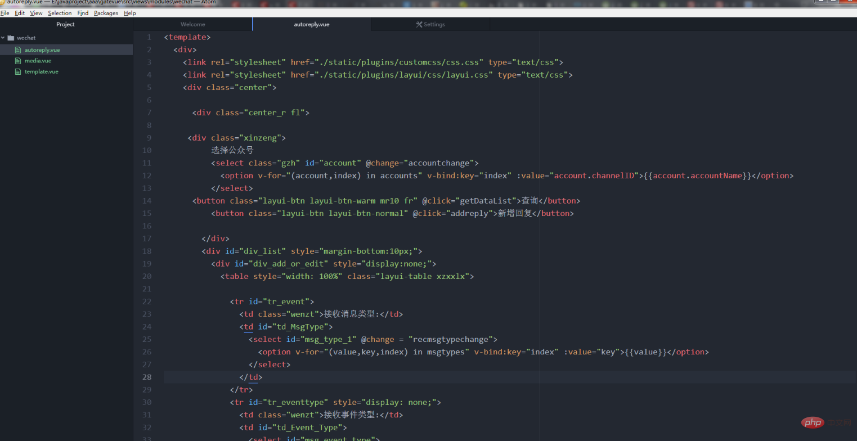Click the opening <template> tag on line 1
The image size is (857, 441).
click(x=187, y=37)
